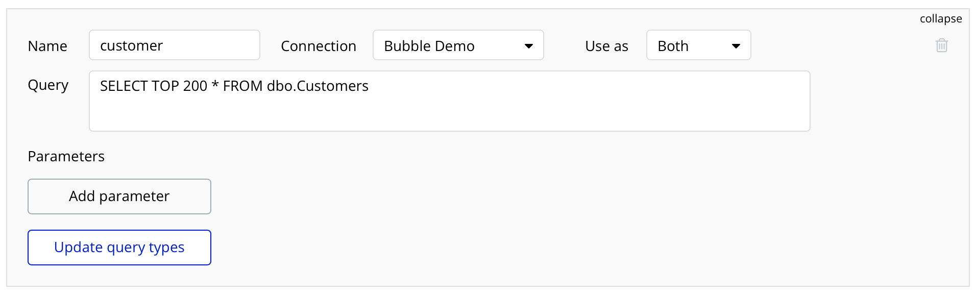Click the Use as label
This screenshot has height=295, width=976.
point(606,46)
